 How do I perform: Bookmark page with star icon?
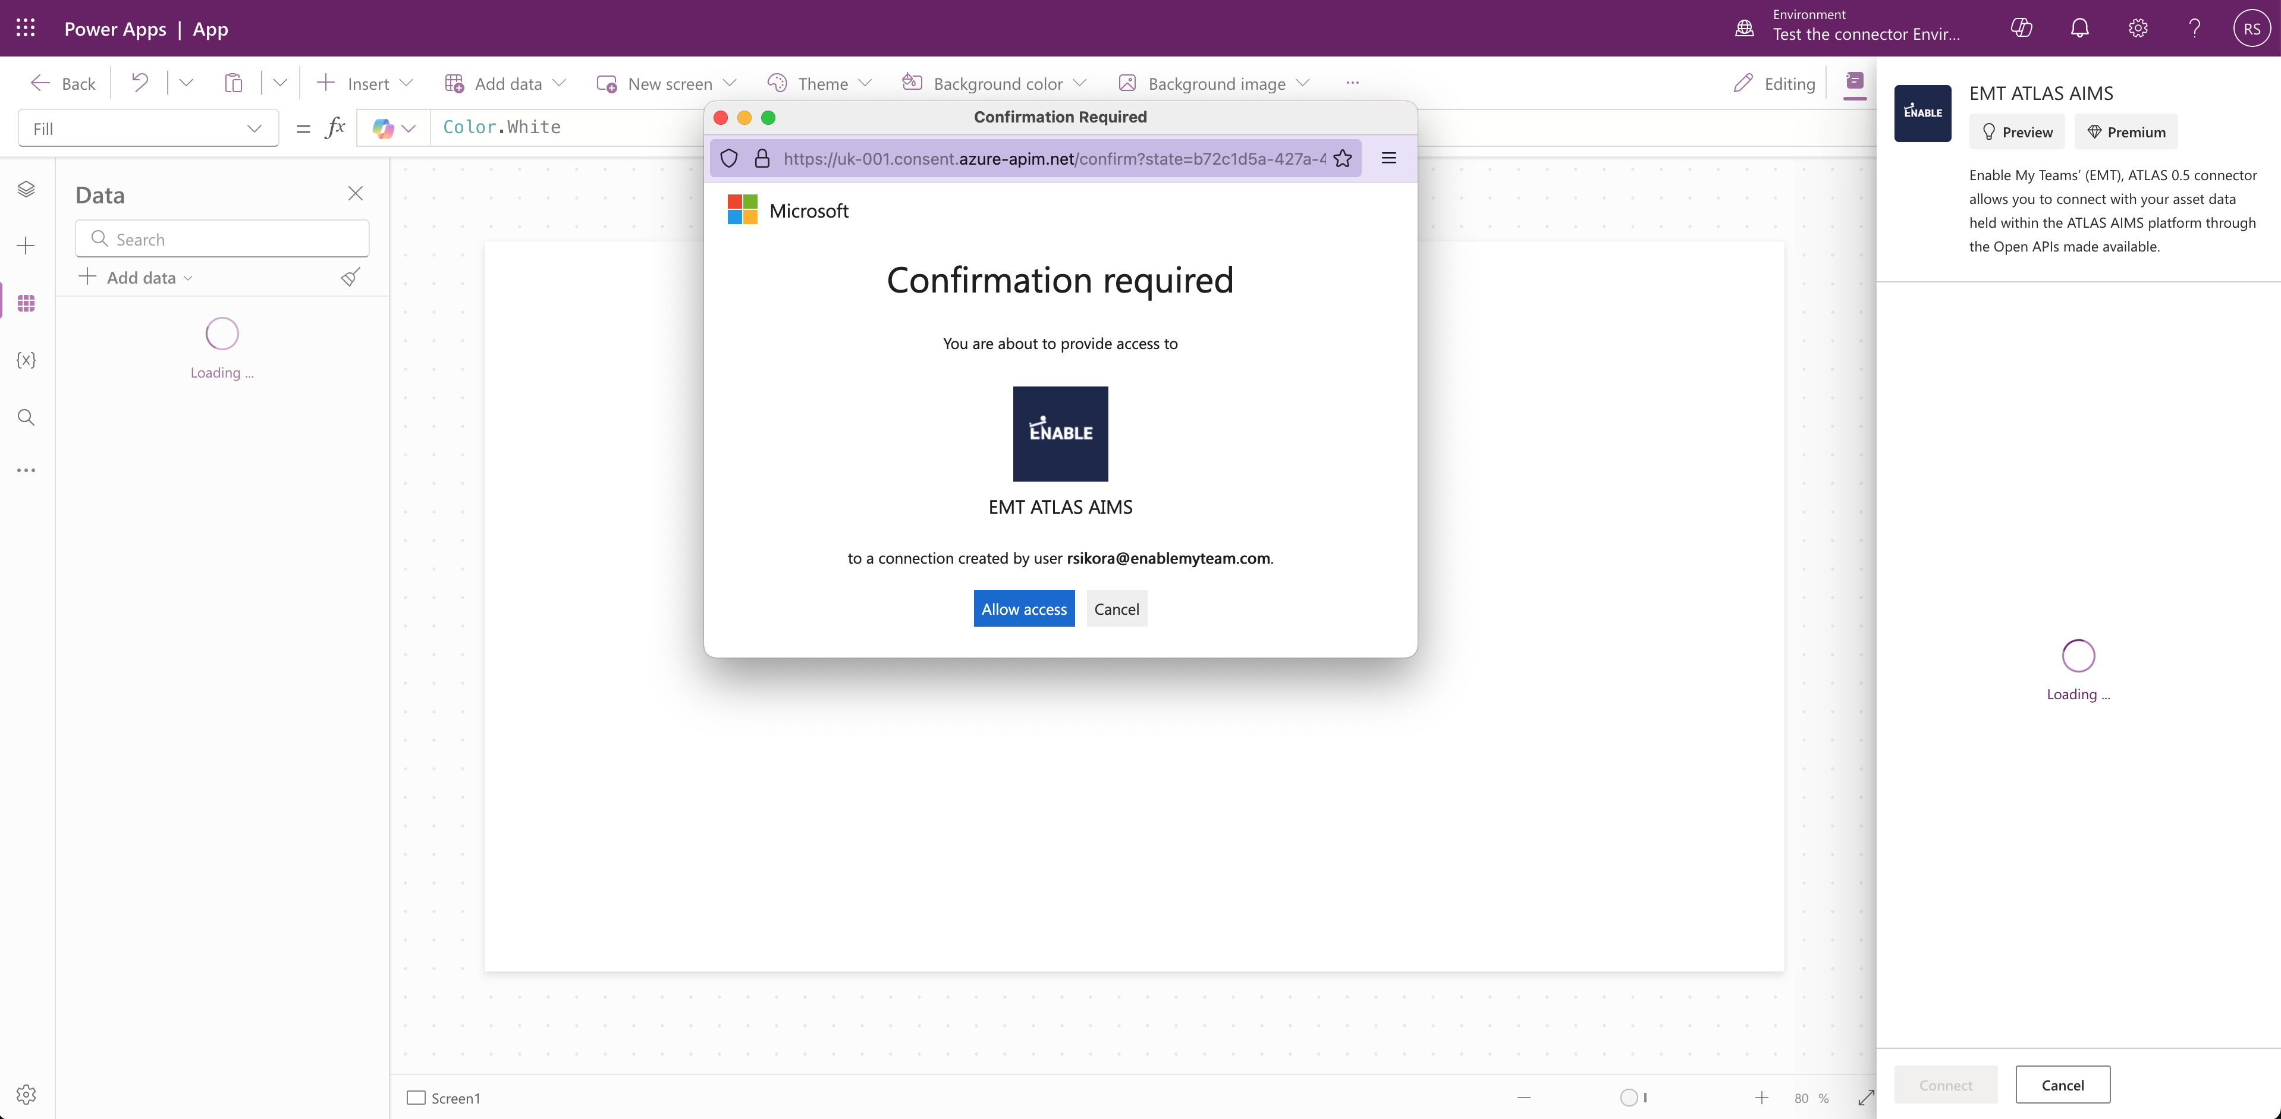click(1343, 159)
